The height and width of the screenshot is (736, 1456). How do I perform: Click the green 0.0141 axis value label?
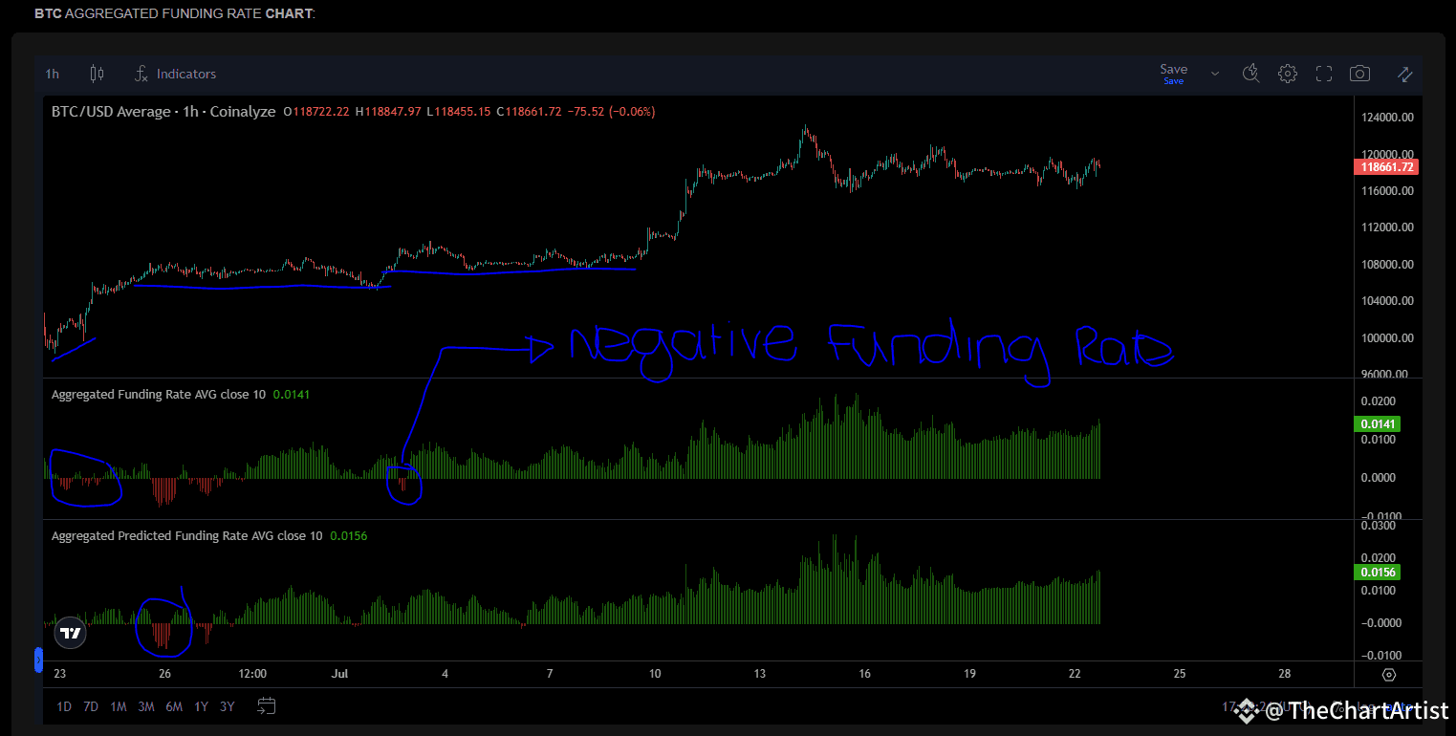click(x=1376, y=423)
